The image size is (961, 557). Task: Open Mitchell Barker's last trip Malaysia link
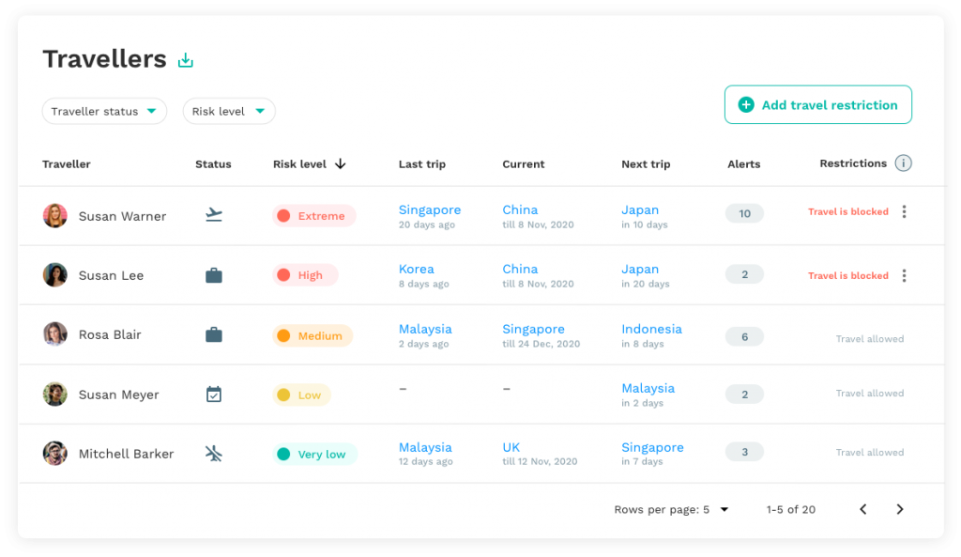[425, 447]
